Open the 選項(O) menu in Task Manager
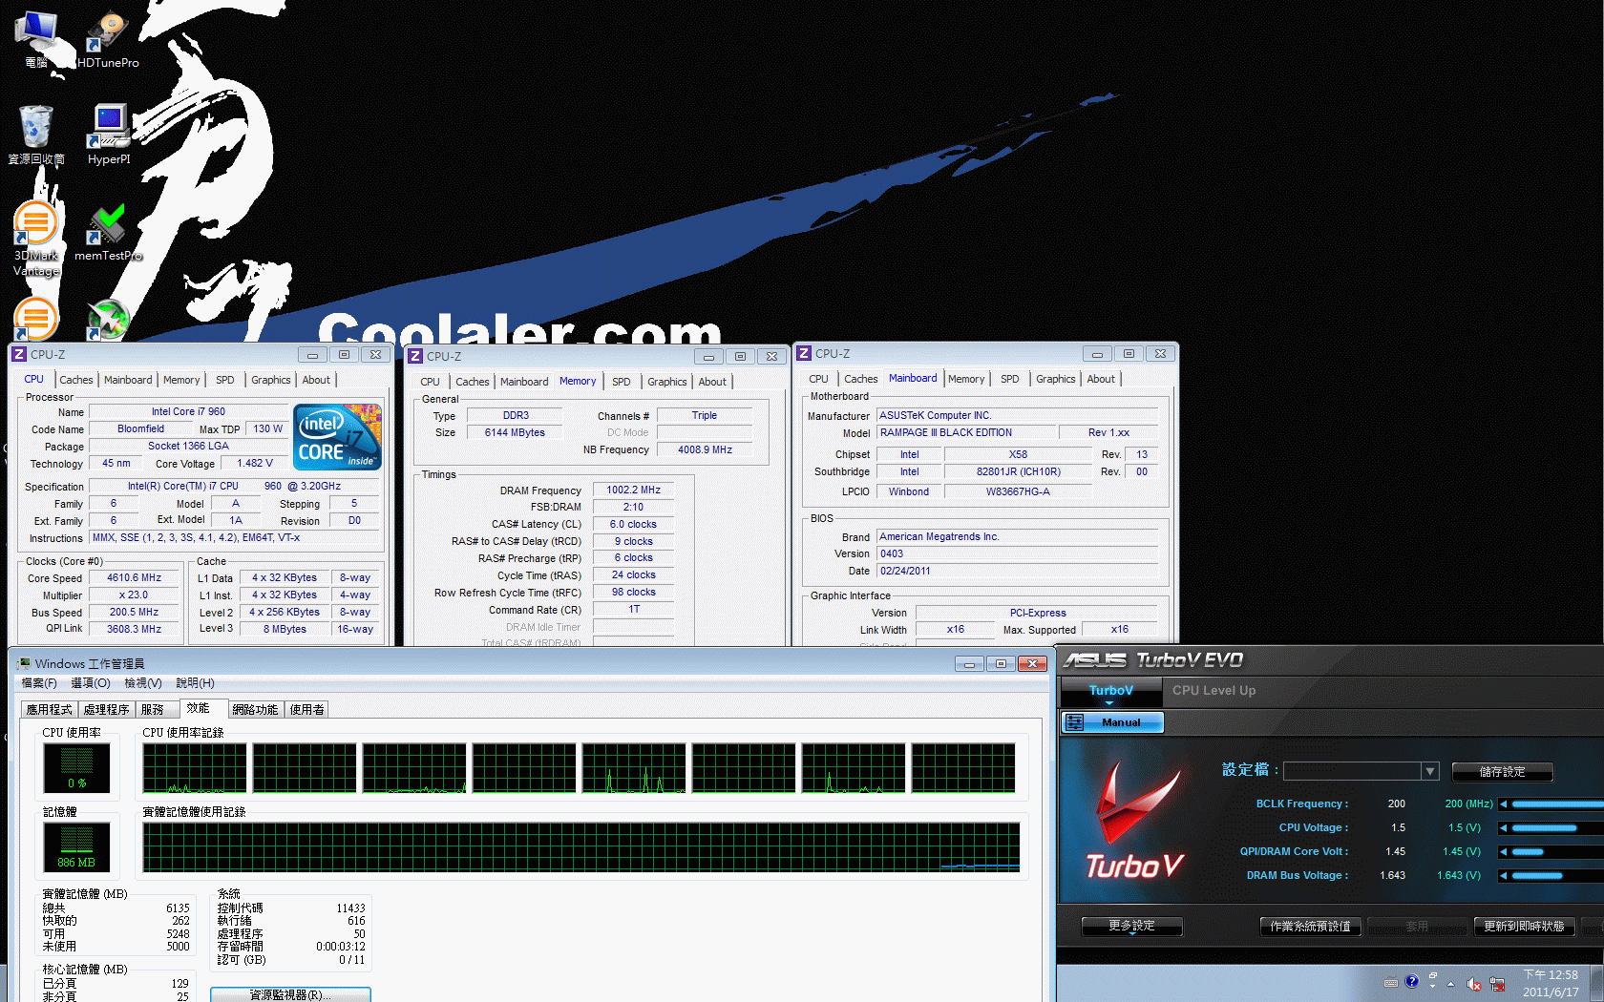The width and height of the screenshot is (1604, 1002). (91, 683)
